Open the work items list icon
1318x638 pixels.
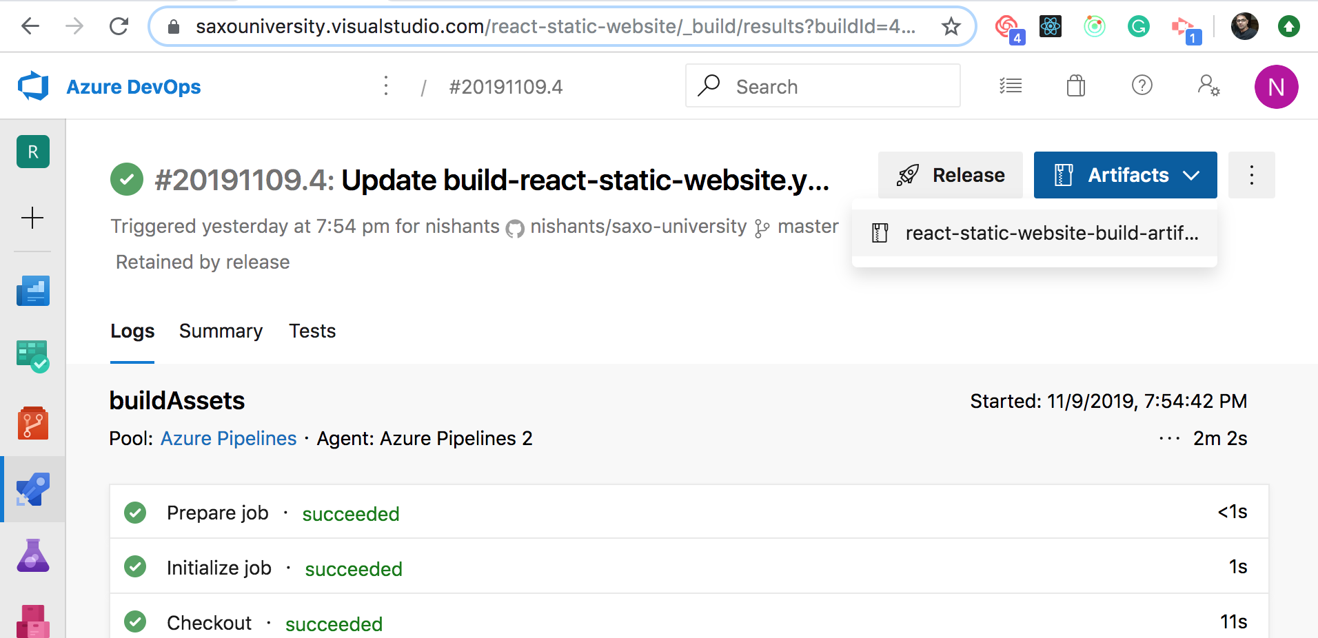(x=1011, y=86)
